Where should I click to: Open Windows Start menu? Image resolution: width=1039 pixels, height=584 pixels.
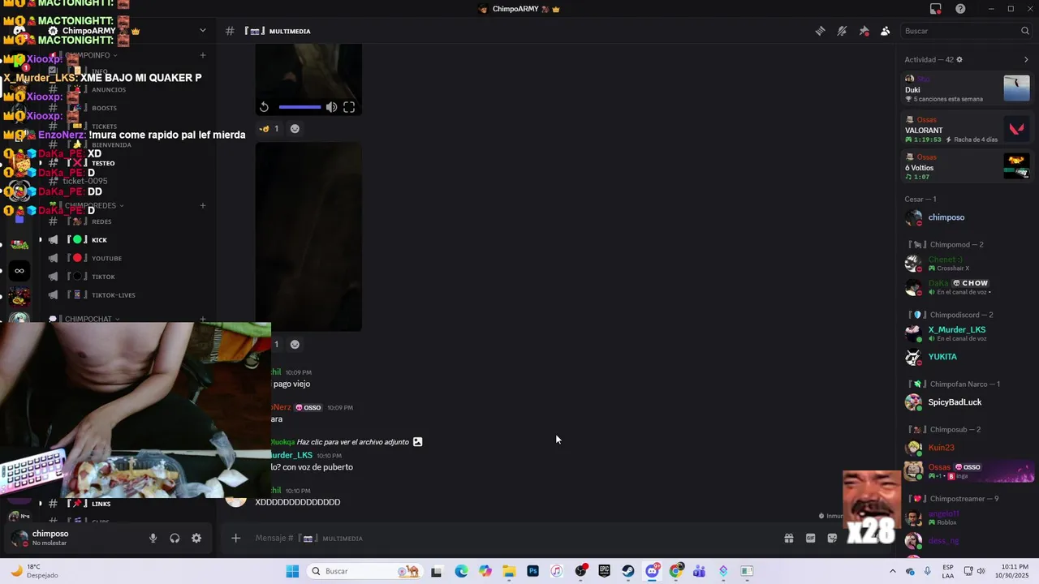[292, 571]
